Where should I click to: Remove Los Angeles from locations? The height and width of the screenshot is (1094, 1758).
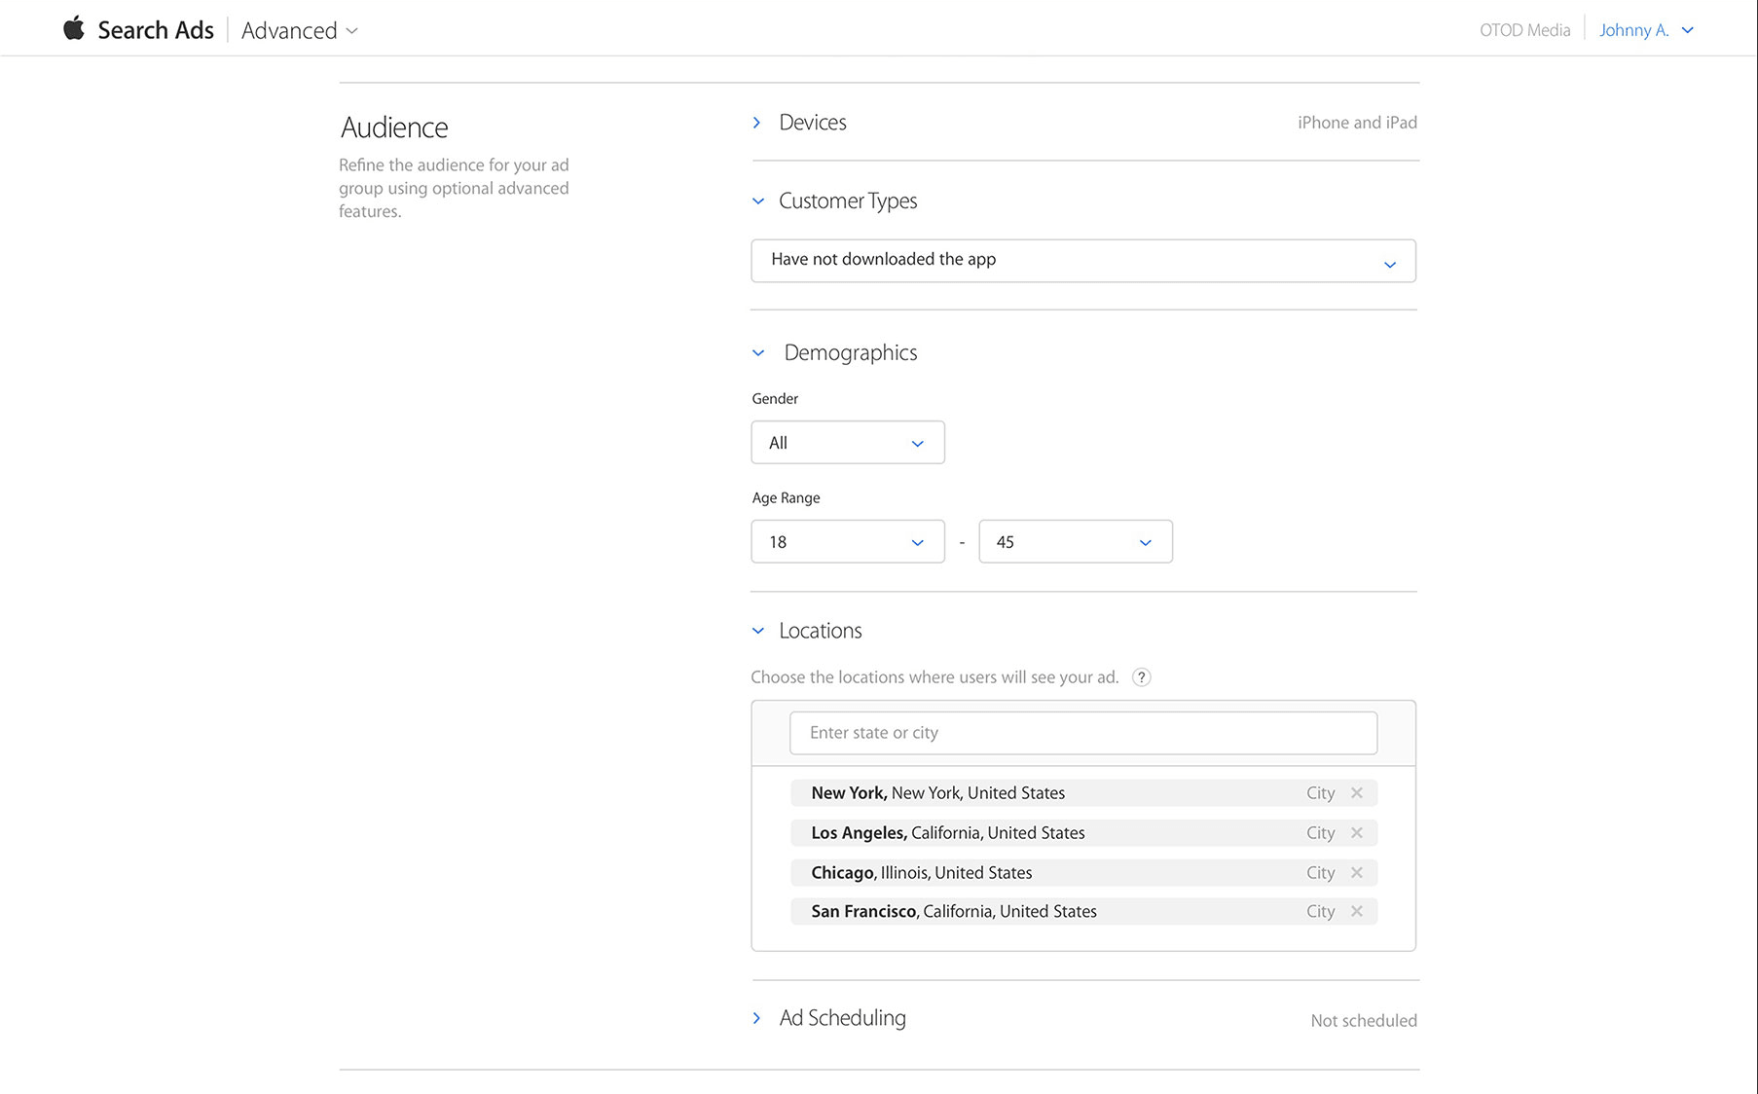pos(1357,833)
